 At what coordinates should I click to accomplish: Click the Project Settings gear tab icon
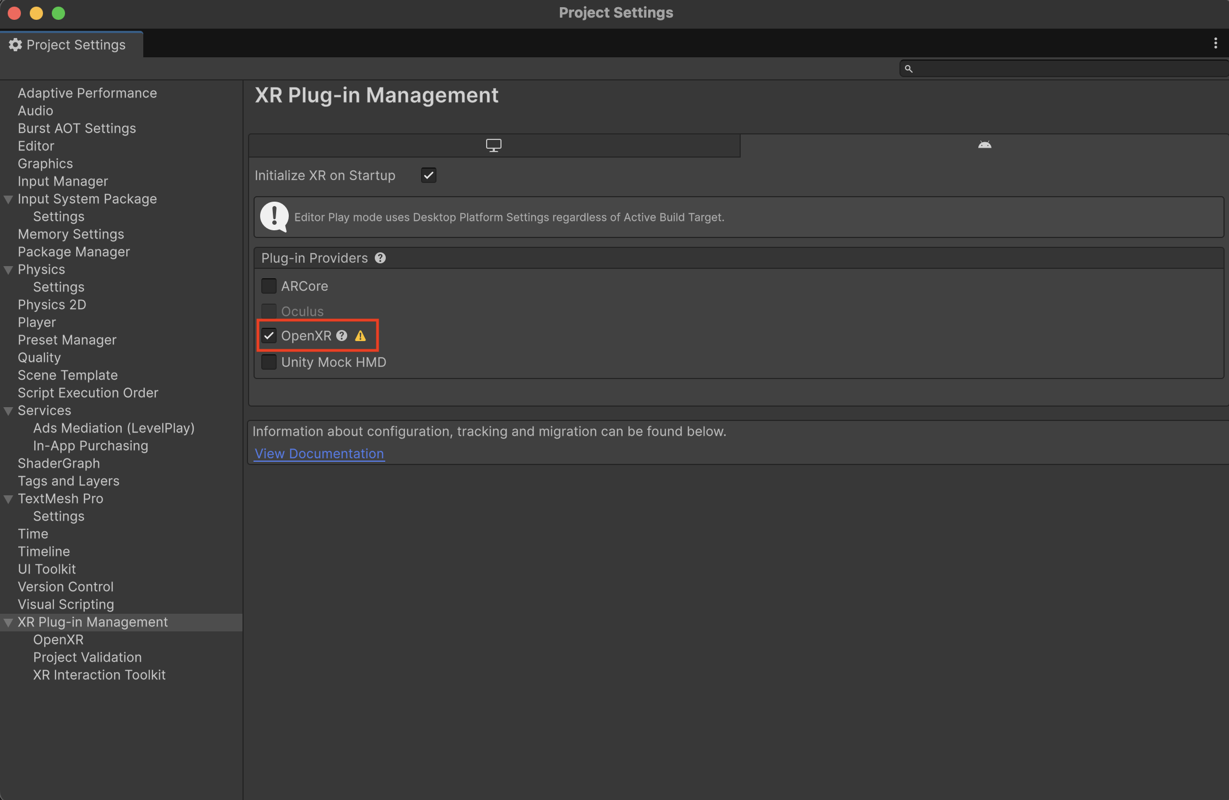pos(15,44)
